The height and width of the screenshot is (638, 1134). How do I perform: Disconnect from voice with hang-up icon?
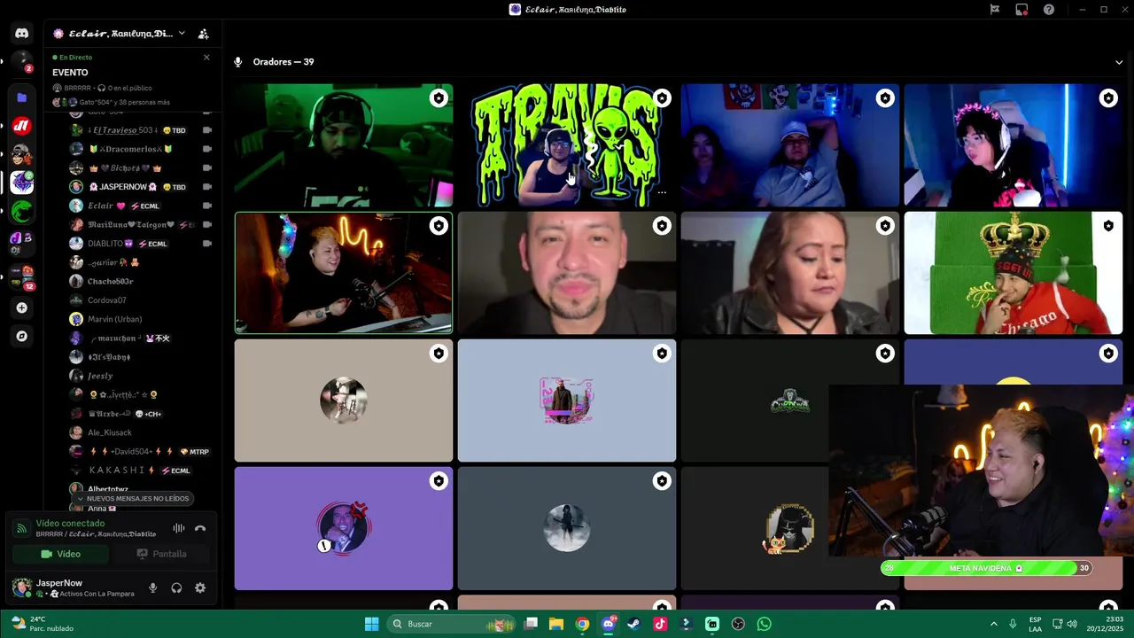[x=200, y=528]
